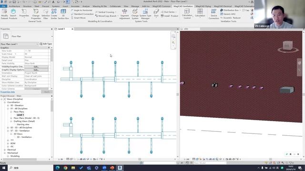The width and height of the screenshot is (305, 171).
Task: Click the Properties panel vertical scrollbar
Action: coord(51,55)
